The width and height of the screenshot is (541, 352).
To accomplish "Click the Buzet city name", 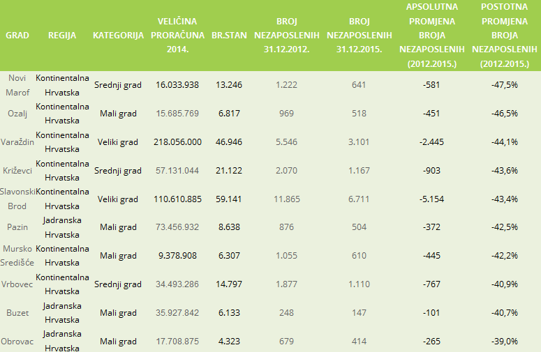I will tap(17, 313).
